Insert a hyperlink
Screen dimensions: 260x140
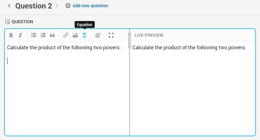[x=66, y=35]
